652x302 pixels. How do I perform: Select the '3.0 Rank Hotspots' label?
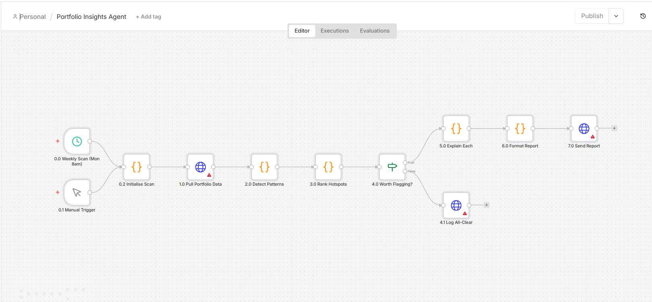pyautogui.click(x=328, y=184)
